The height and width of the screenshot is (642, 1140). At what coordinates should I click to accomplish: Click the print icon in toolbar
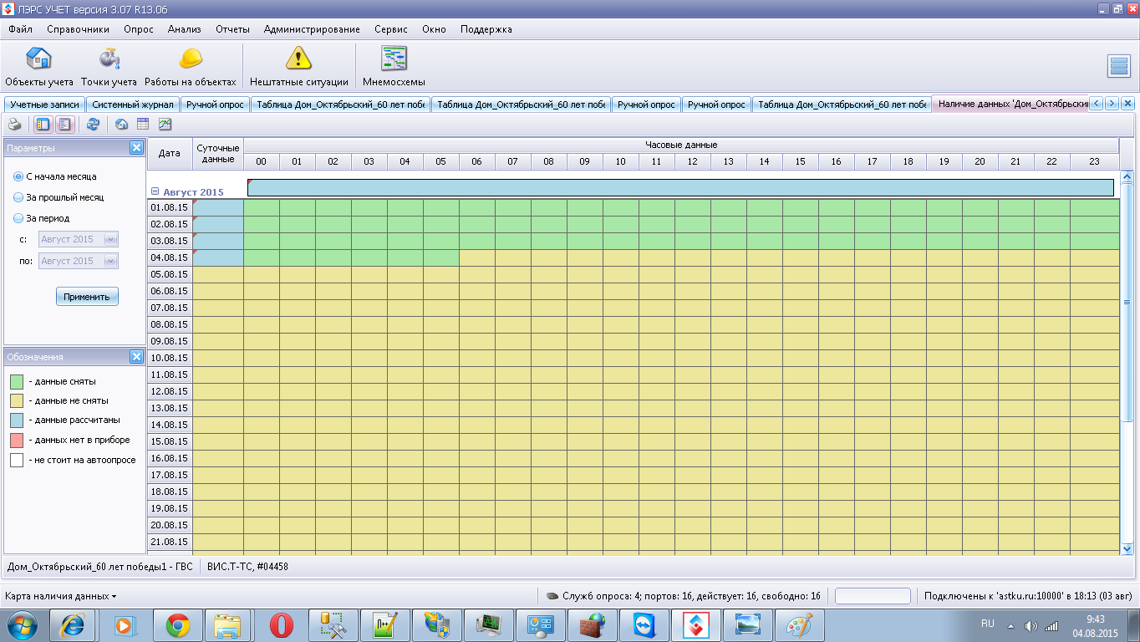(x=15, y=125)
